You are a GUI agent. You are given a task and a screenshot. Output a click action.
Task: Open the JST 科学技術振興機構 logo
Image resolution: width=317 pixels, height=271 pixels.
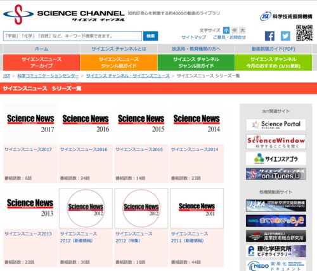point(286,17)
